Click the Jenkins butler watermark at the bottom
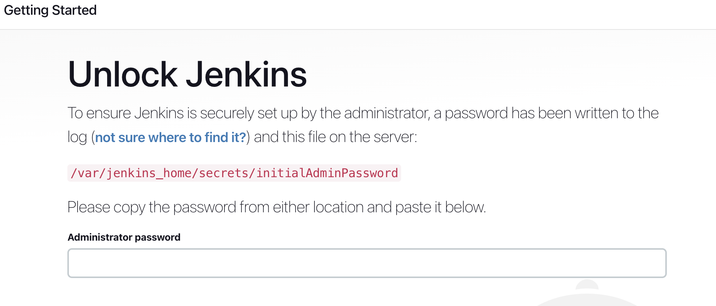This screenshot has width=716, height=306. (x=587, y=295)
